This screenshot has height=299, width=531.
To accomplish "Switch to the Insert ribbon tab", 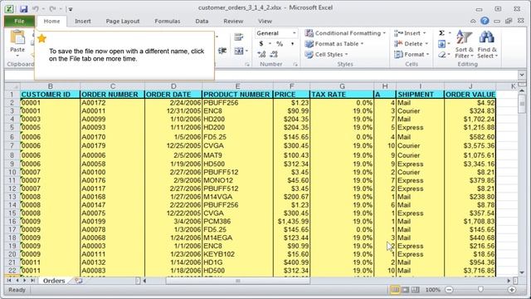I will 83,21.
